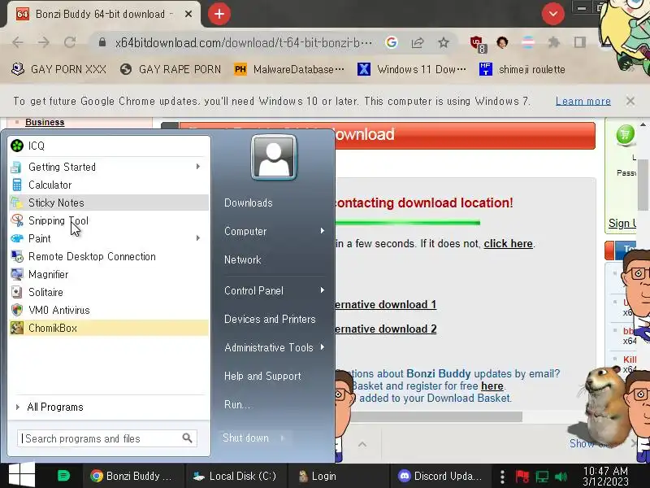Screen dimensions: 650x488
Task: Open Devices and Printers
Action: (270, 319)
